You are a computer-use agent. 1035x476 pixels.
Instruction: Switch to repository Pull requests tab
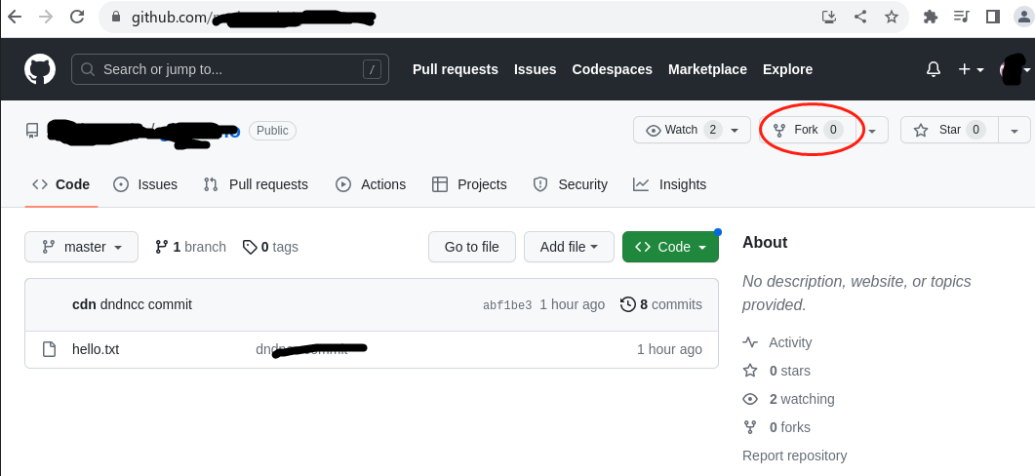coord(257,185)
